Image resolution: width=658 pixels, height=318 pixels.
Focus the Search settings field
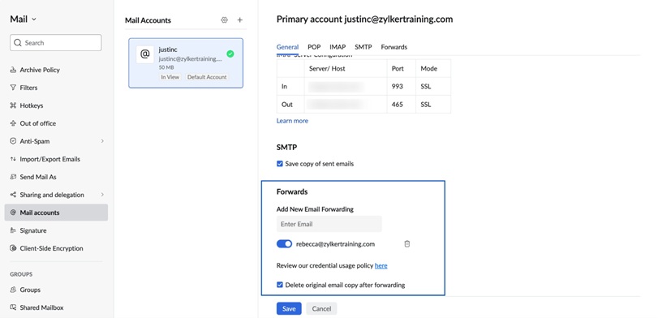tap(56, 43)
